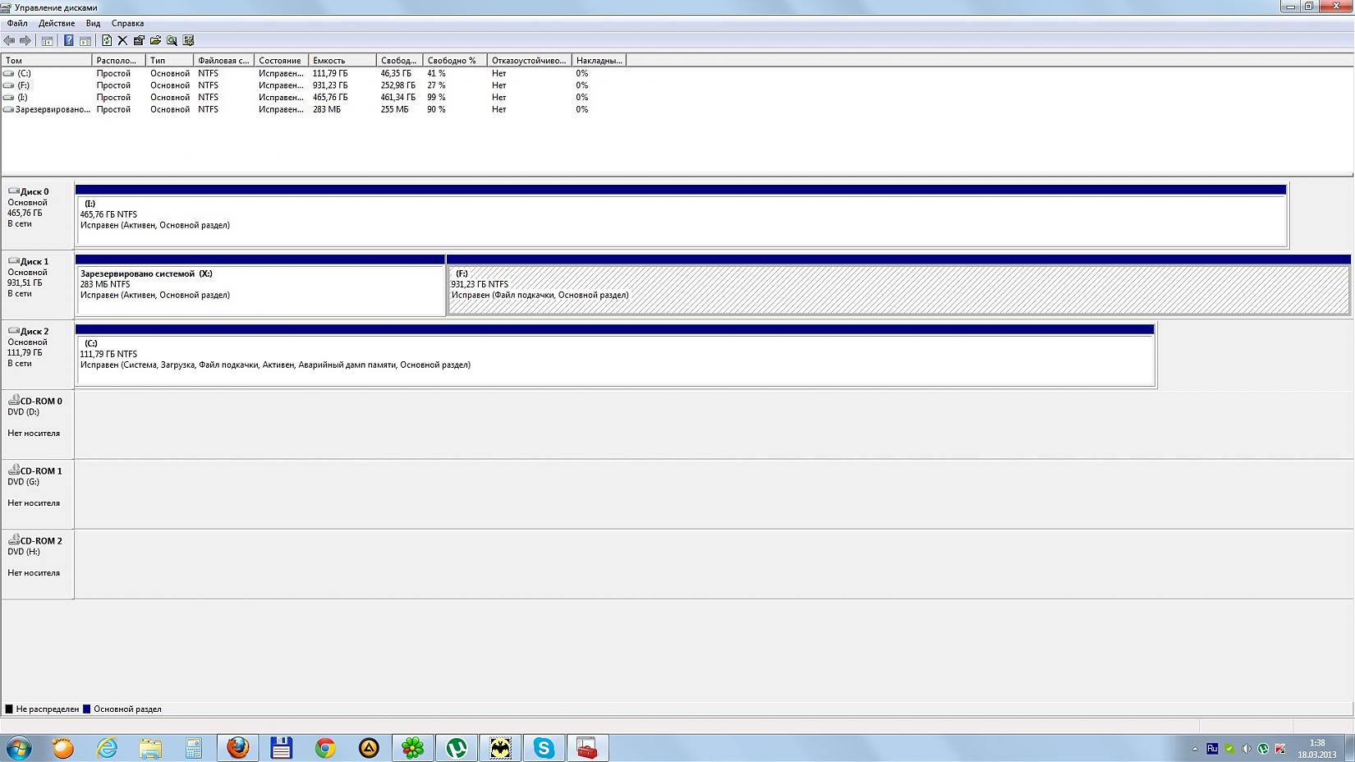Screen dimensions: 1355x762
Task: Open Properties from the toolbar icon
Action: point(139,40)
